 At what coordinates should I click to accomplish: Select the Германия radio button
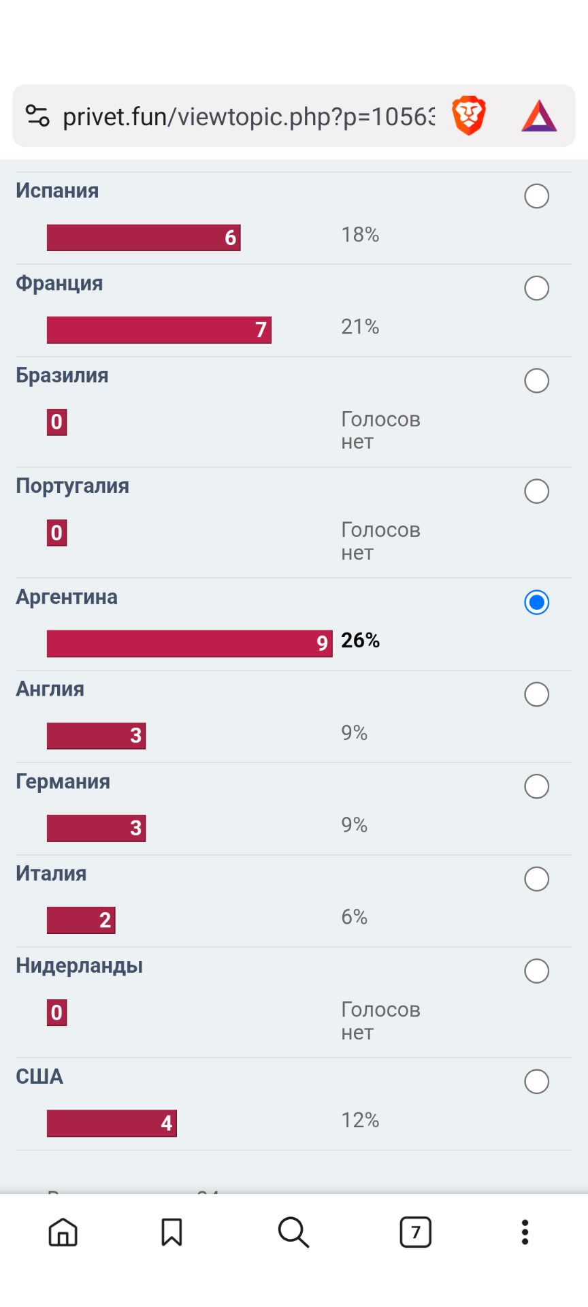(537, 786)
